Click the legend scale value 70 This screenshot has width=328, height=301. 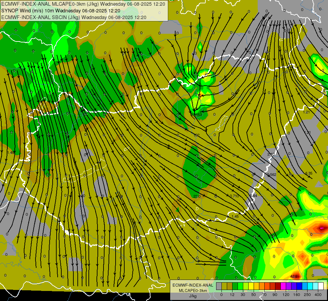264,295
